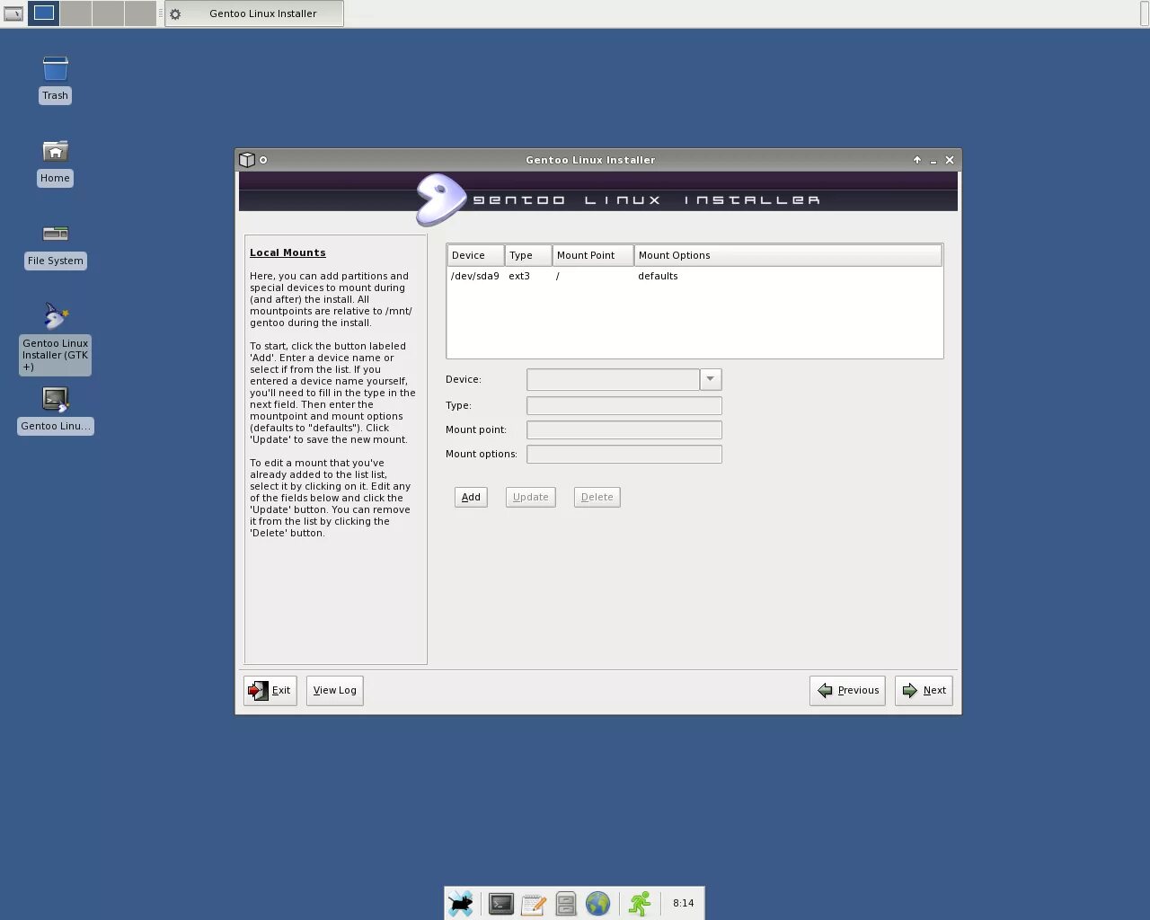Click the ext3 type cell
The width and height of the screenshot is (1150, 920).
pos(519,276)
